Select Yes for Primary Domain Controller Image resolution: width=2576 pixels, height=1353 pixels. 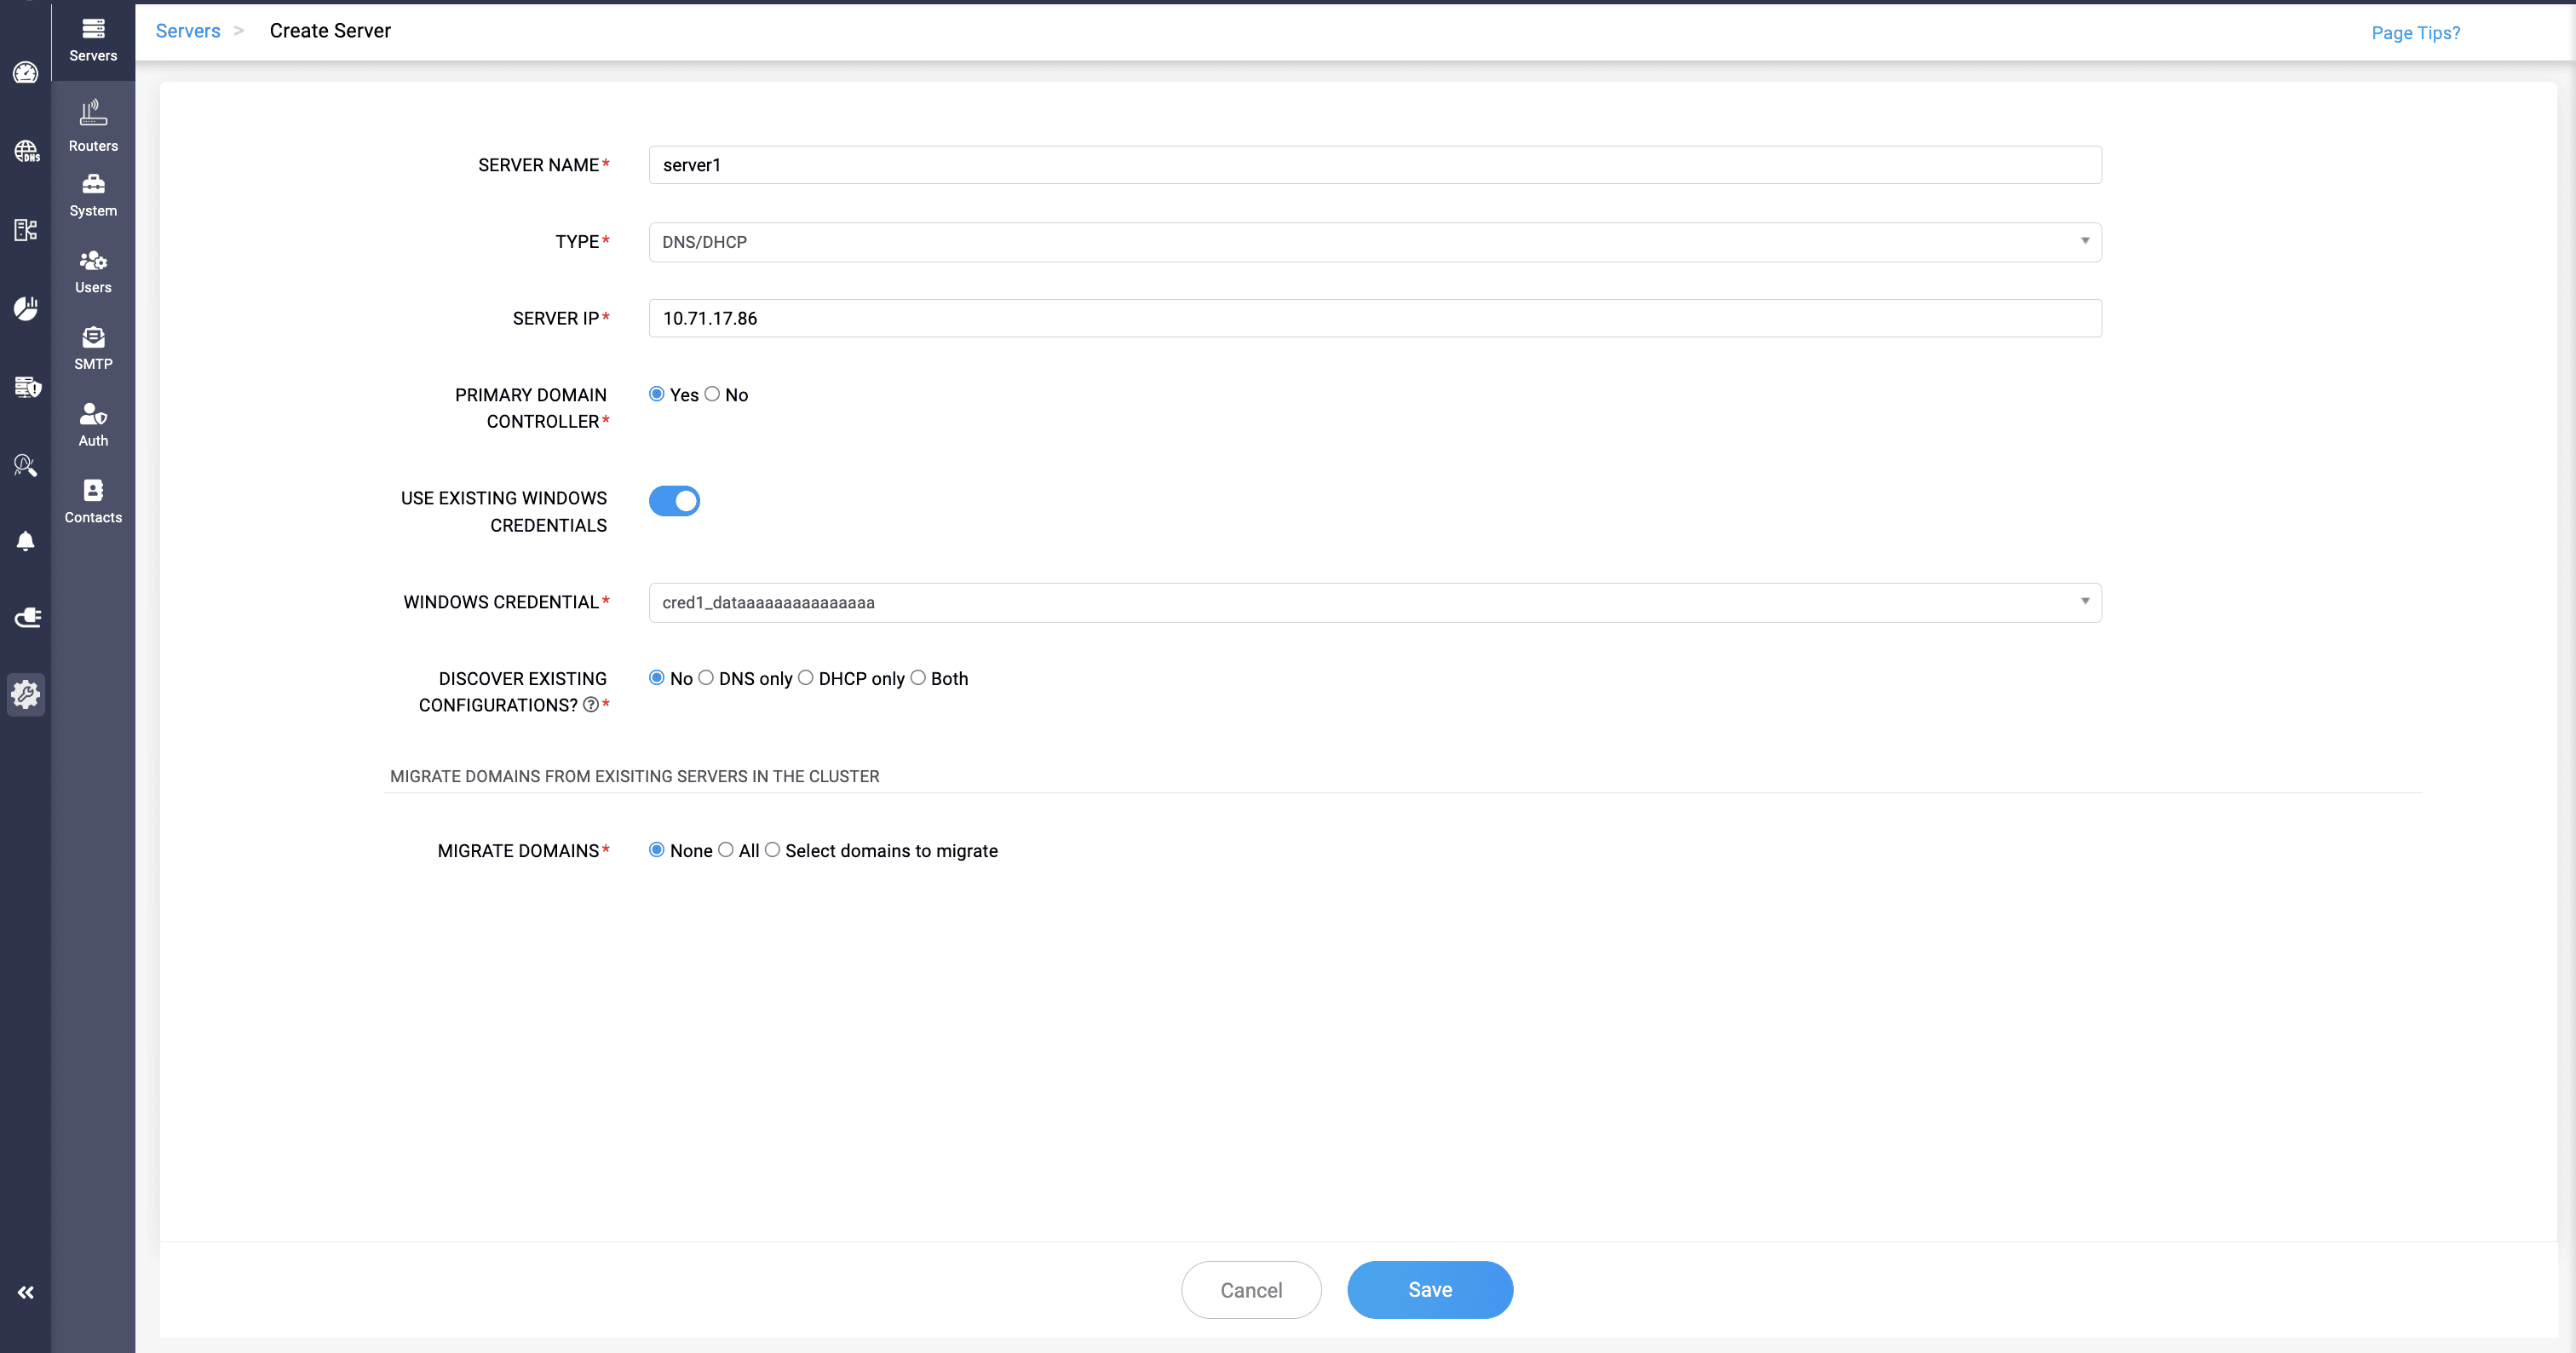[657, 394]
